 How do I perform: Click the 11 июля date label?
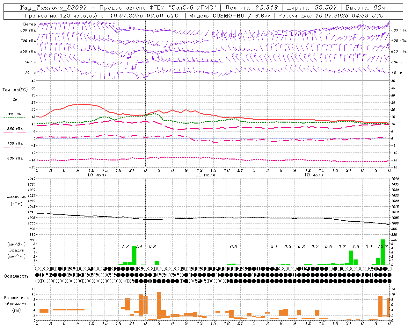tap(206, 175)
